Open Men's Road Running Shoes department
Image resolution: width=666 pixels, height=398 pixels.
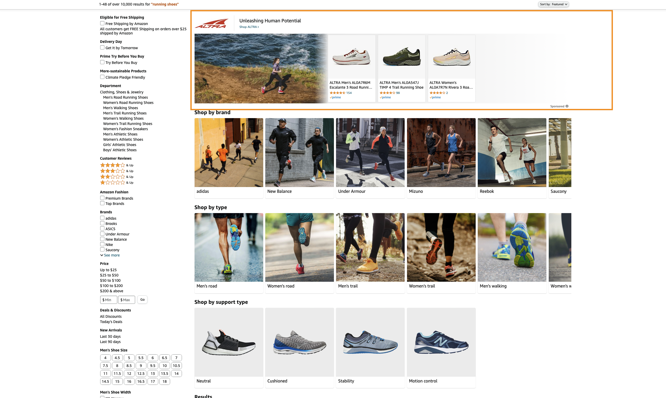click(x=125, y=97)
